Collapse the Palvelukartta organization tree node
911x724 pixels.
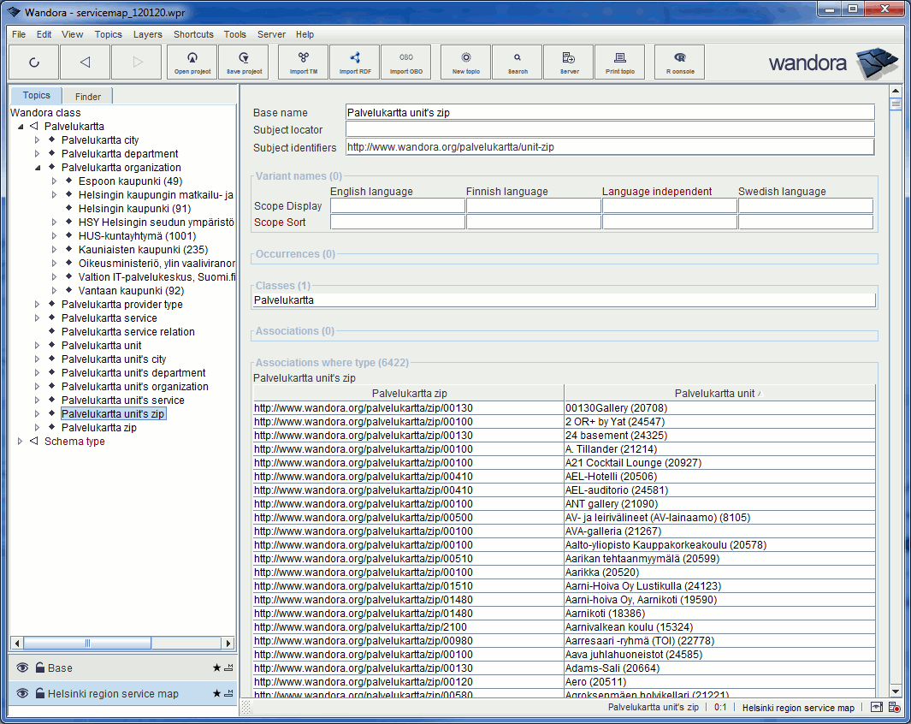(38, 167)
